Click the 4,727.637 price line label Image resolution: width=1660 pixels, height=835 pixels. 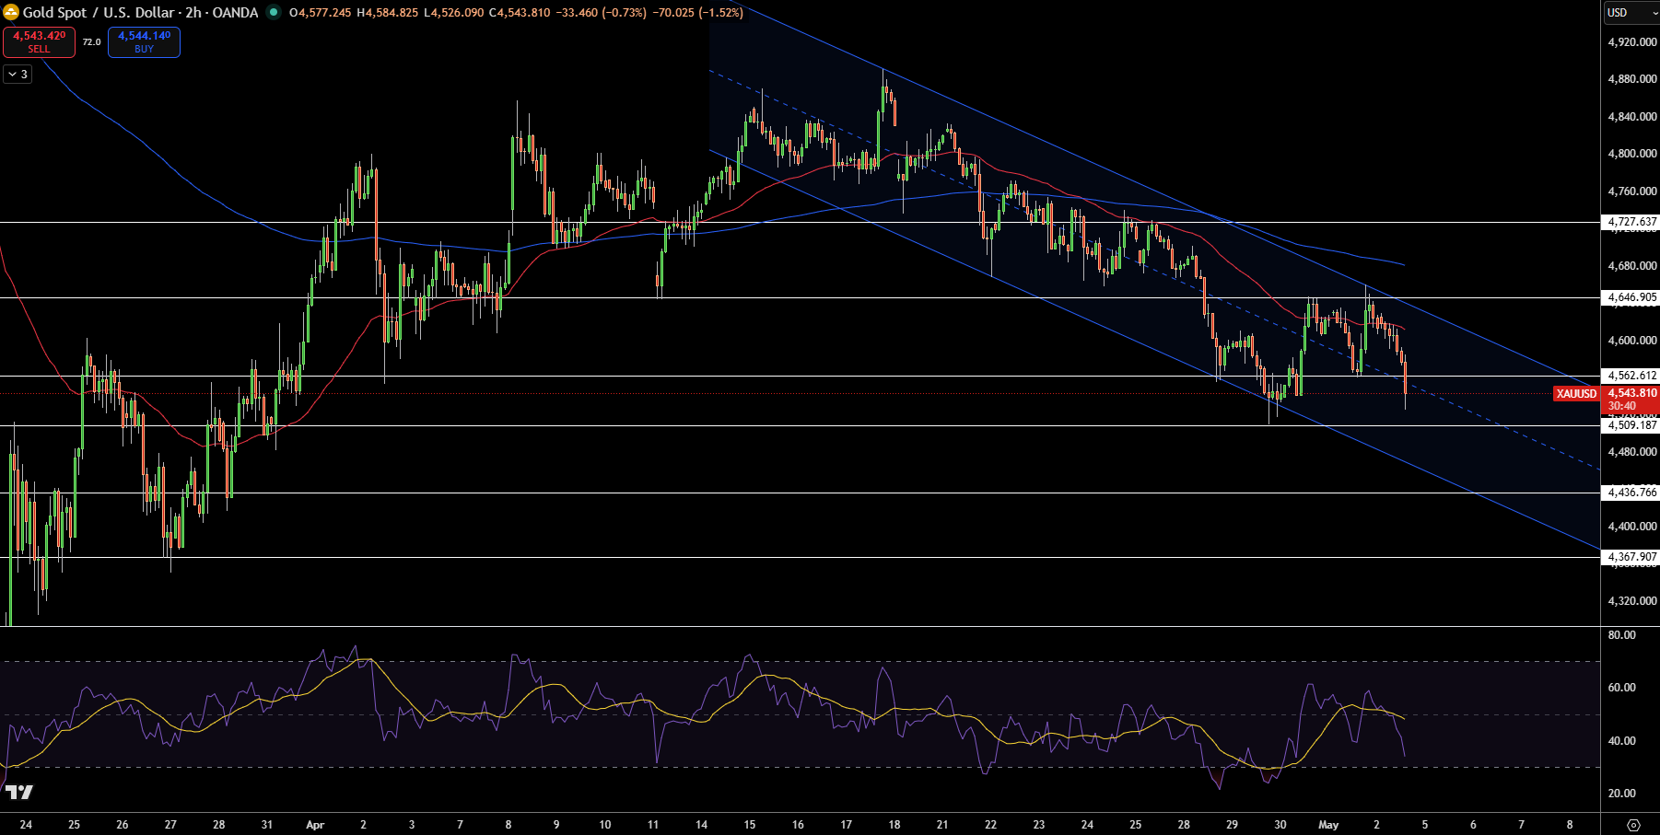click(x=1631, y=222)
